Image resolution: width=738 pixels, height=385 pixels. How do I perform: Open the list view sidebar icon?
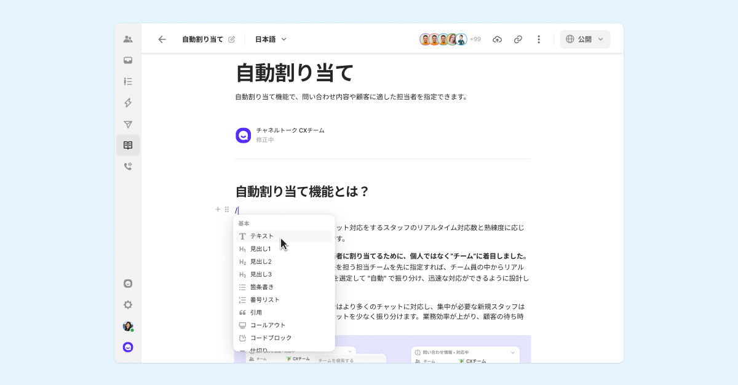tap(128, 81)
